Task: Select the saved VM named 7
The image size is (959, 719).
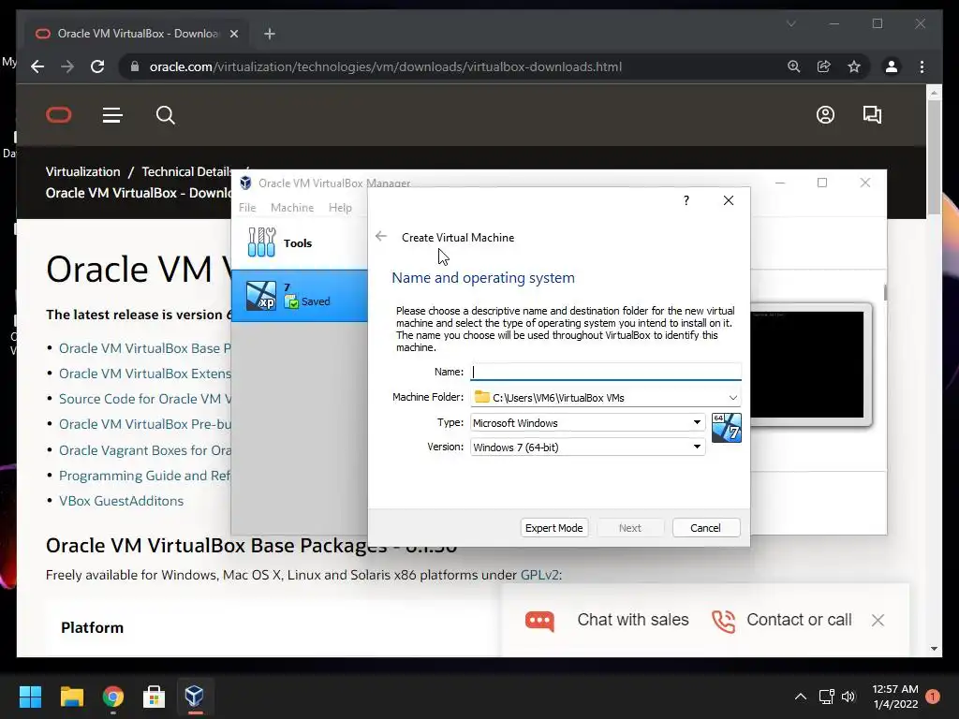Action: click(x=300, y=295)
